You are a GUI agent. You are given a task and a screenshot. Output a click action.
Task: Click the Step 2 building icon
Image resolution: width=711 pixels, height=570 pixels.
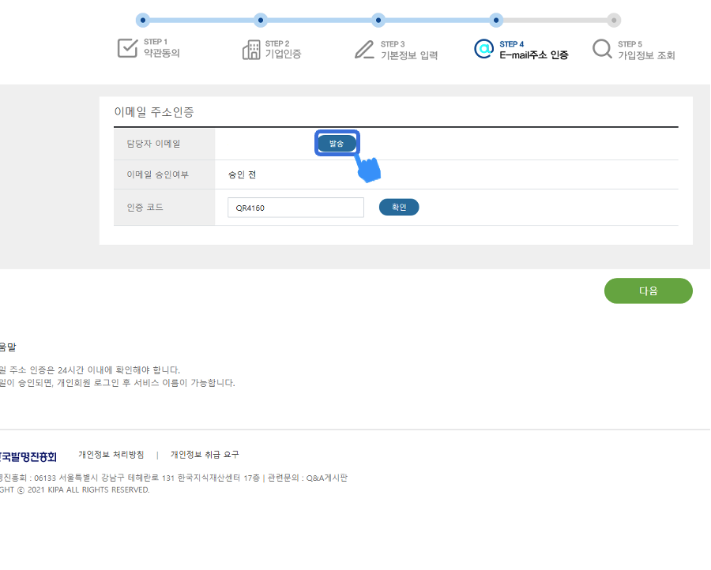(x=250, y=49)
